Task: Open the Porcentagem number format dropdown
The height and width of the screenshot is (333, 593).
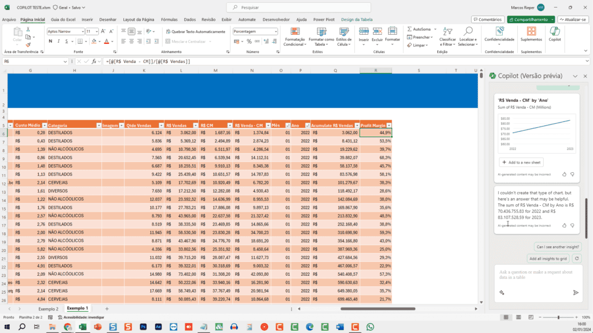Action: [x=276, y=31]
